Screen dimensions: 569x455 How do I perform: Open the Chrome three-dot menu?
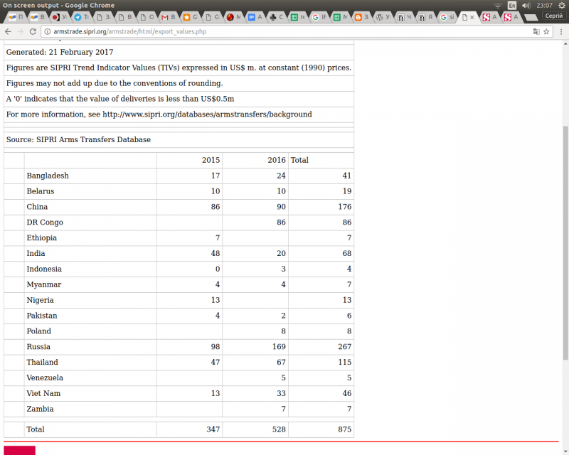(560, 31)
